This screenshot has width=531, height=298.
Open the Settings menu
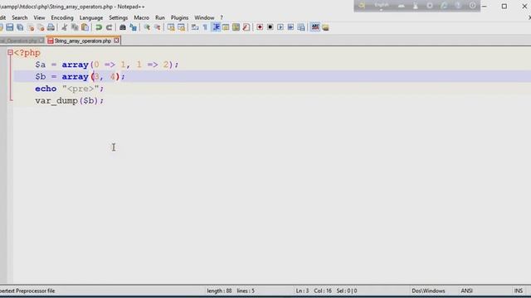click(118, 17)
